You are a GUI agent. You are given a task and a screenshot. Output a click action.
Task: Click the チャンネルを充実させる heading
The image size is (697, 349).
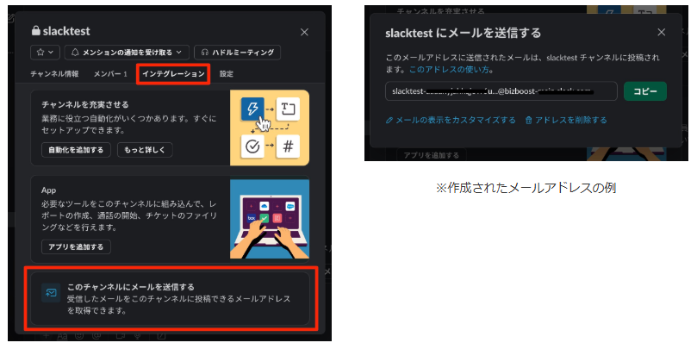point(85,104)
